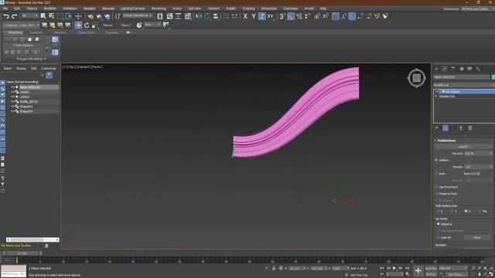Toggle Angle Snap icon
Image resolution: width=495 pixels, height=278 pixels.
pyautogui.click(x=291, y=16)
